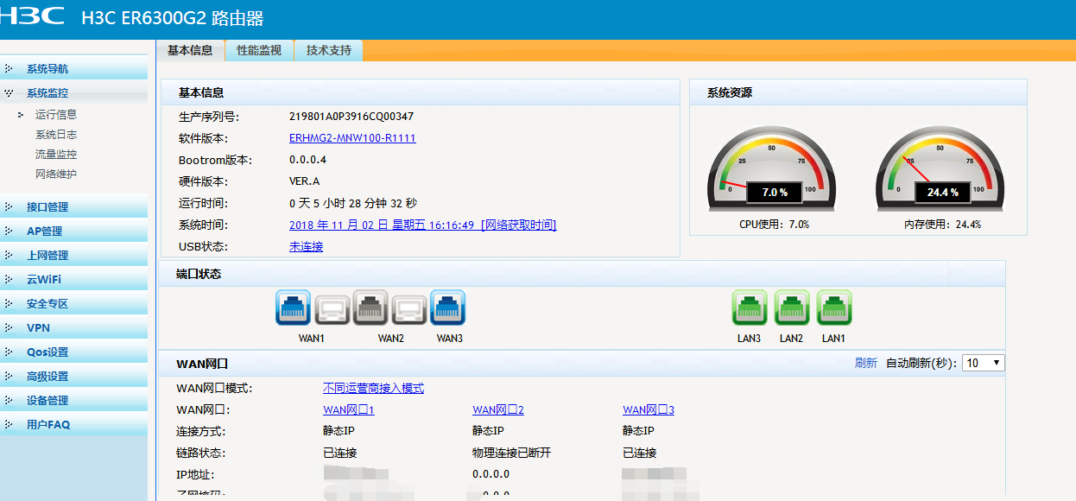Click the white port icon between WAN1 and WAN2
Screen dimensions: 1076x501
coord(332,308)
